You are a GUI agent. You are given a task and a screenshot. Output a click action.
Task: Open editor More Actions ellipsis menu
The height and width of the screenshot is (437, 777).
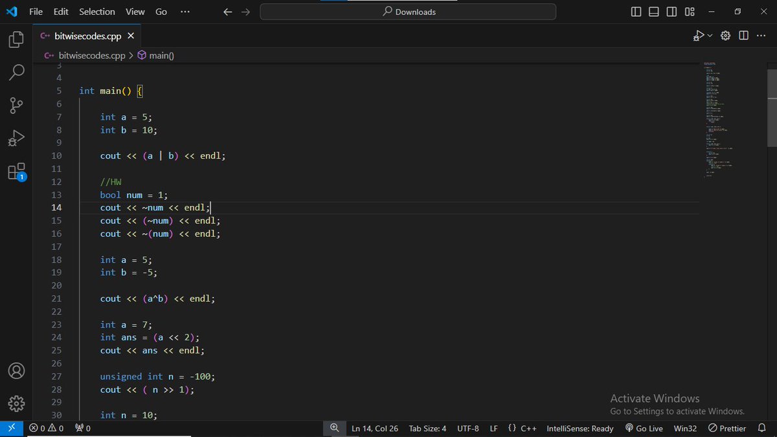761,36
